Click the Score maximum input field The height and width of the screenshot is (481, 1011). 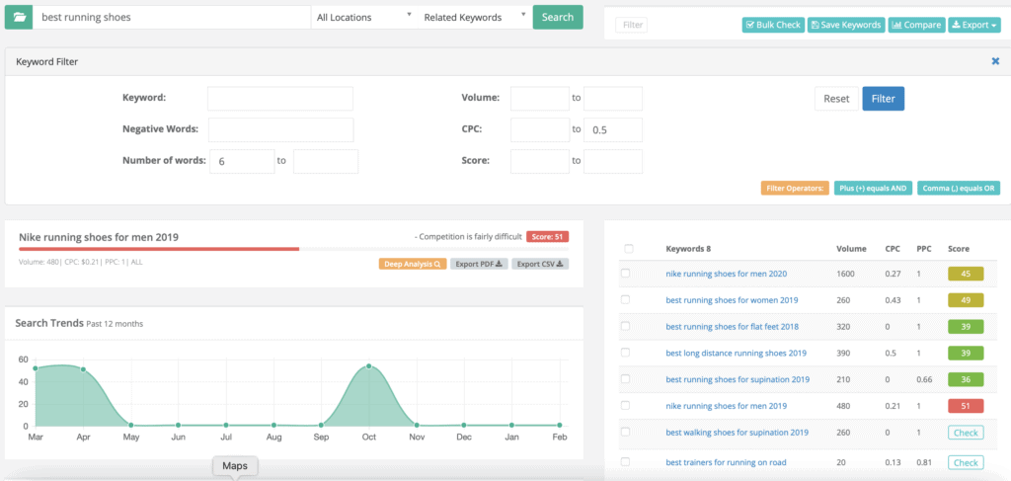coord(612,161)
